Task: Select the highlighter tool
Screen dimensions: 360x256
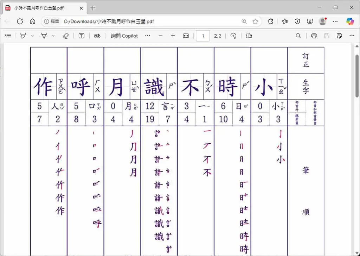Action: [23, 36]
